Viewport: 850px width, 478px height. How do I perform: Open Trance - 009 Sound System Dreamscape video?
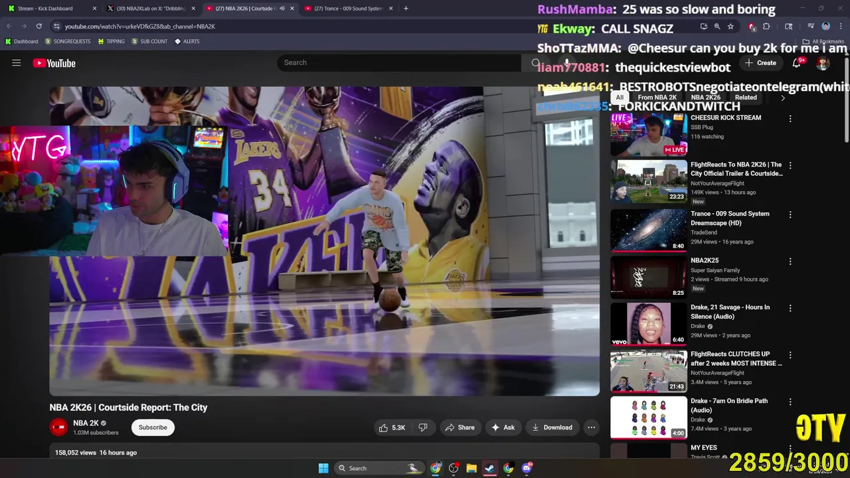(649, 230)
